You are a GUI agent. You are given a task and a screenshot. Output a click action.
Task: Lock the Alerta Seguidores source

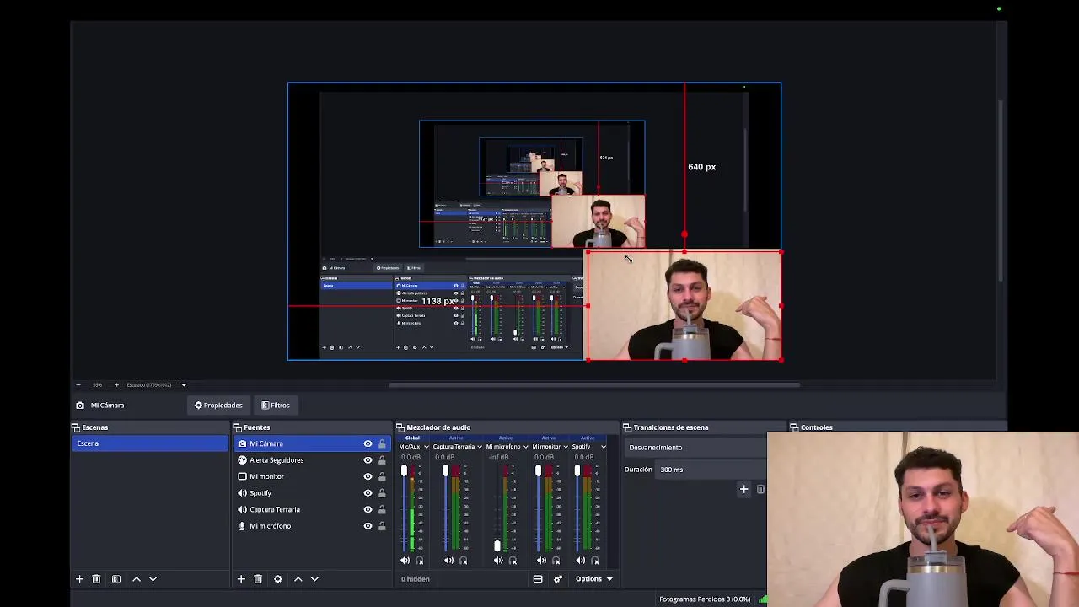pos(382,460)
